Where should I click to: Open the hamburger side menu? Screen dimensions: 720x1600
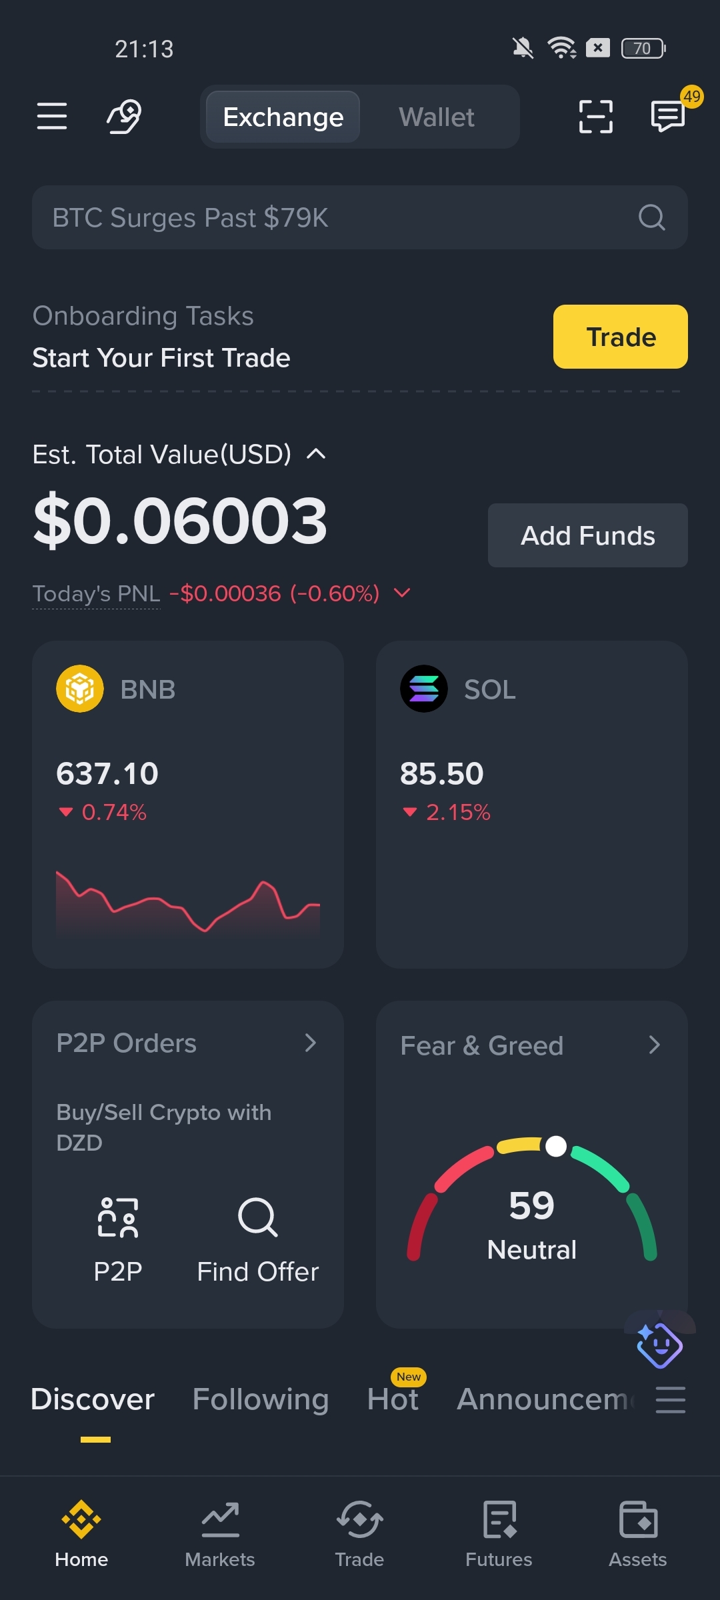52,117
